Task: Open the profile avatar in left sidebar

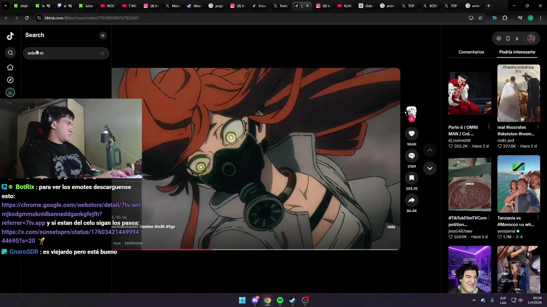Action: [10, 93]
